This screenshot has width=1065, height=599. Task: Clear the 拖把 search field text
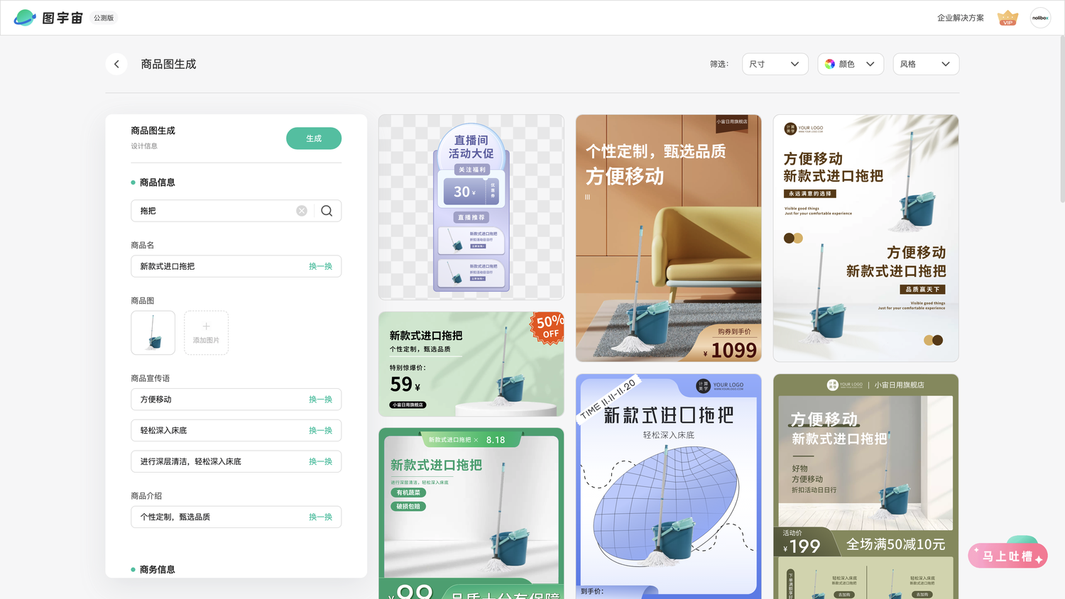pos(302,211)
